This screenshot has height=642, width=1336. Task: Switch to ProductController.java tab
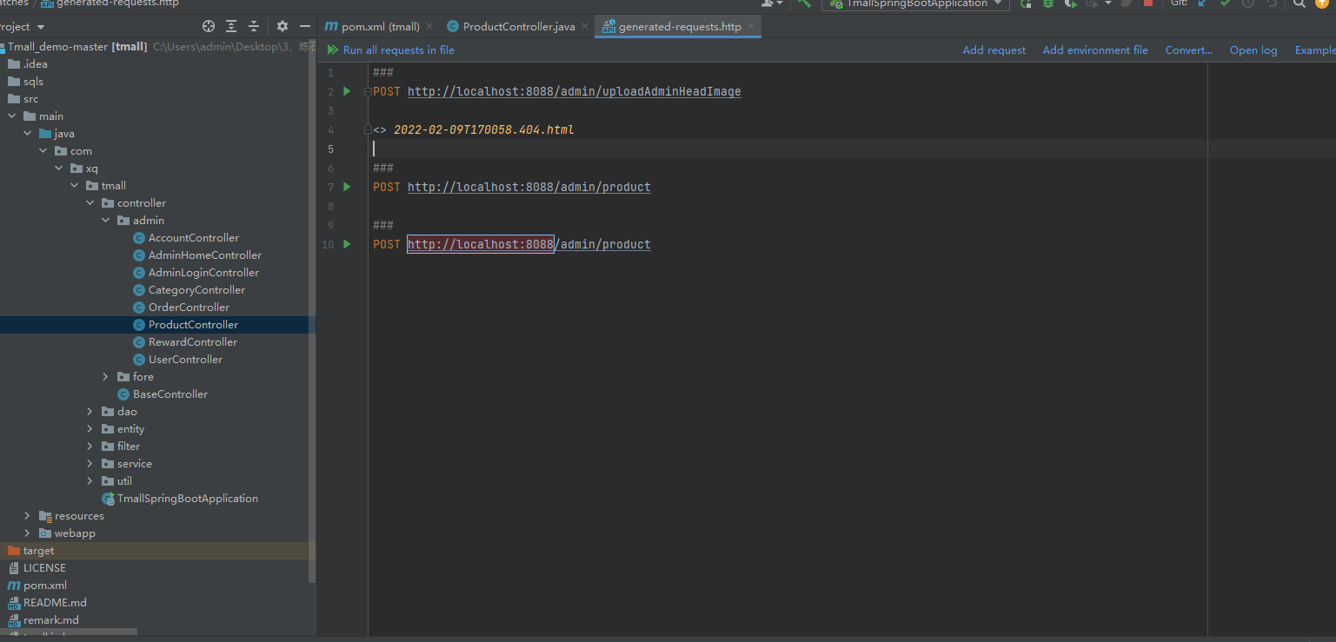[x=518, y=27]
